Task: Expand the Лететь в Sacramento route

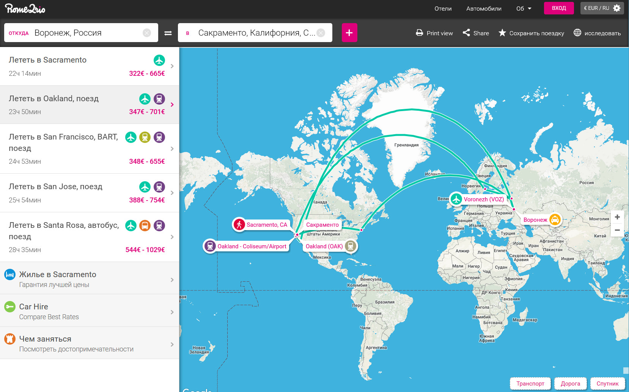Action: click(x=172, y=66)
